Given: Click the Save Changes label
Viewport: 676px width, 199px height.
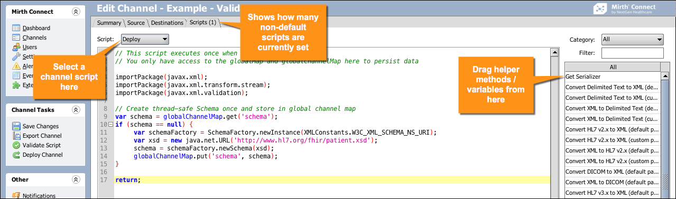Looking at the screenshot, I should click(41, 126).
